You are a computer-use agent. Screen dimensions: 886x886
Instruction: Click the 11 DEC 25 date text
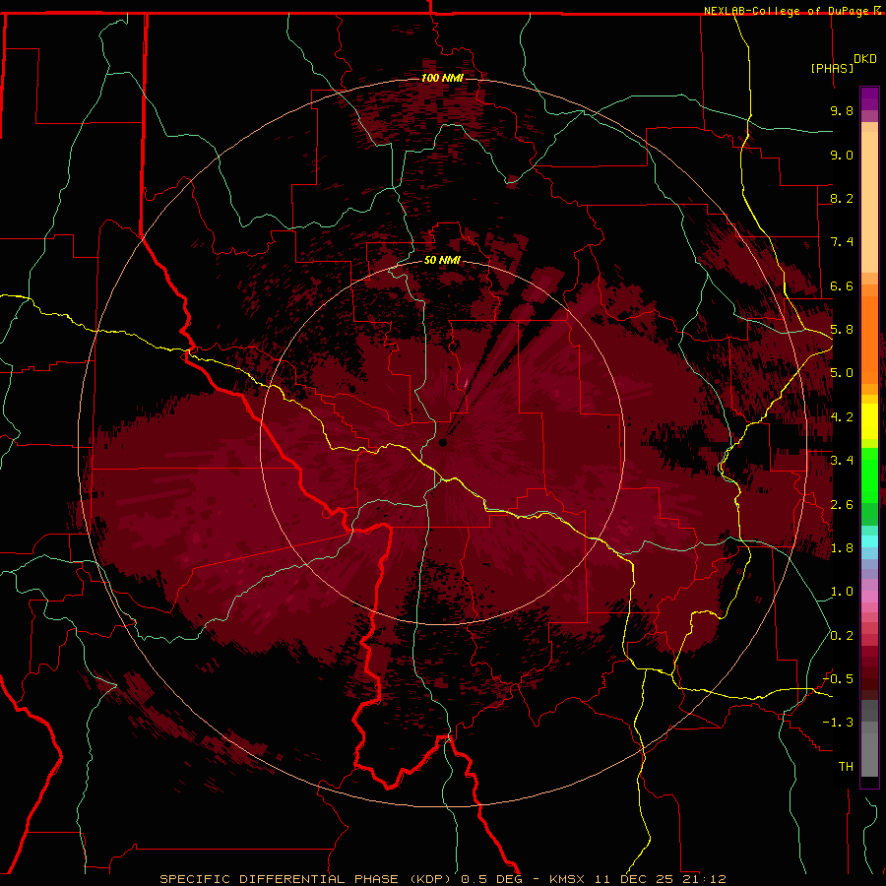(632, 879)
